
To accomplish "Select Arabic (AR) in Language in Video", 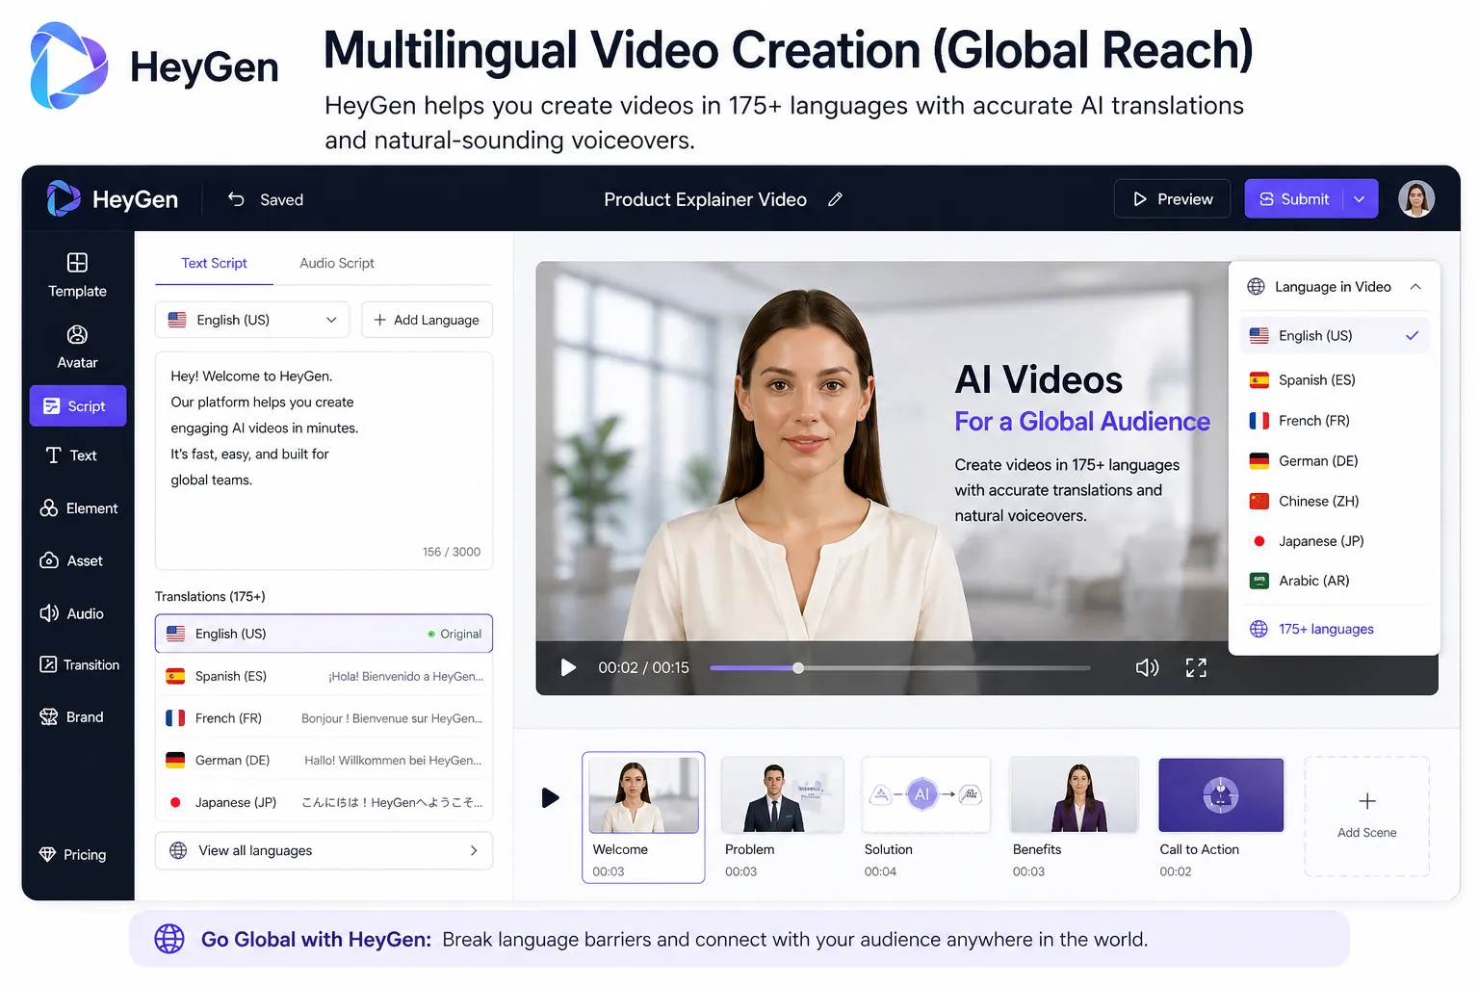I will point(1334,581).
